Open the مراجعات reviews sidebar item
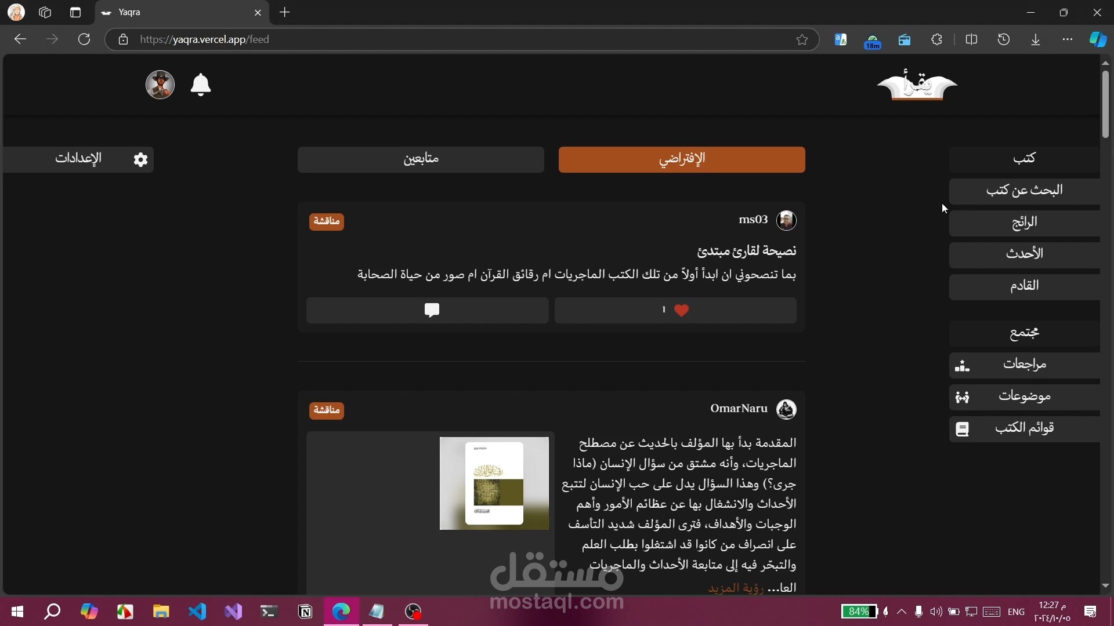This screenshot has height=626, width=1114. 1024,365
